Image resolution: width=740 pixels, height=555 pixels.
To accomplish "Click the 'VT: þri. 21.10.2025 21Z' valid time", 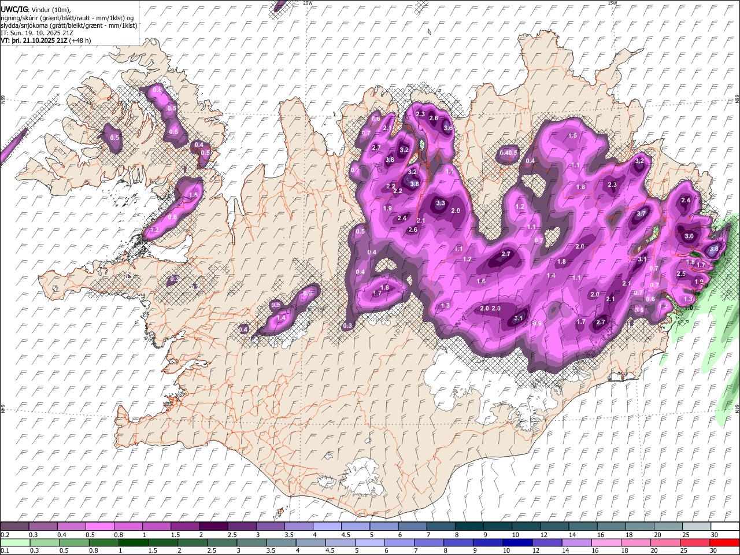I will coord(34,40).
